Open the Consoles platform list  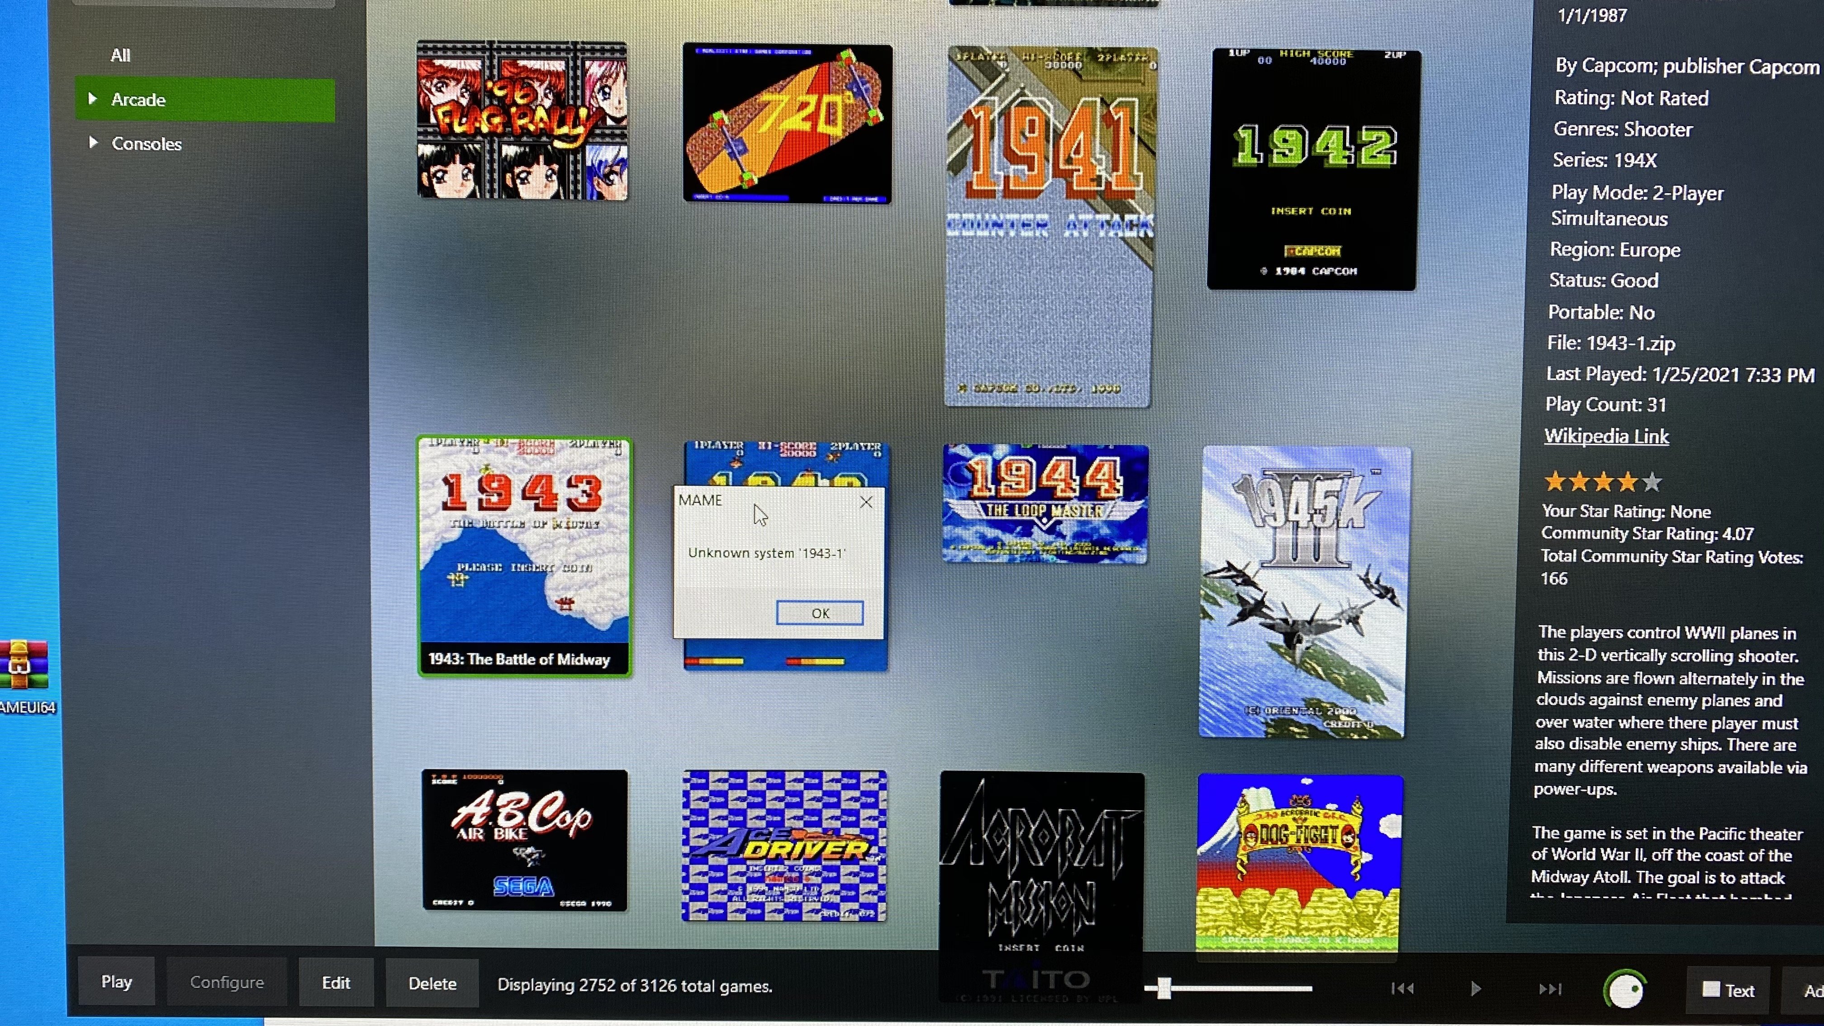[x=147, y=144]
